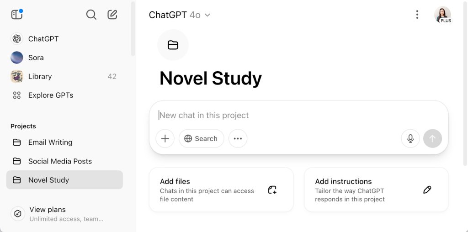Open the search chats magnifier icon

pyautogui.click(x=91, y=15)
